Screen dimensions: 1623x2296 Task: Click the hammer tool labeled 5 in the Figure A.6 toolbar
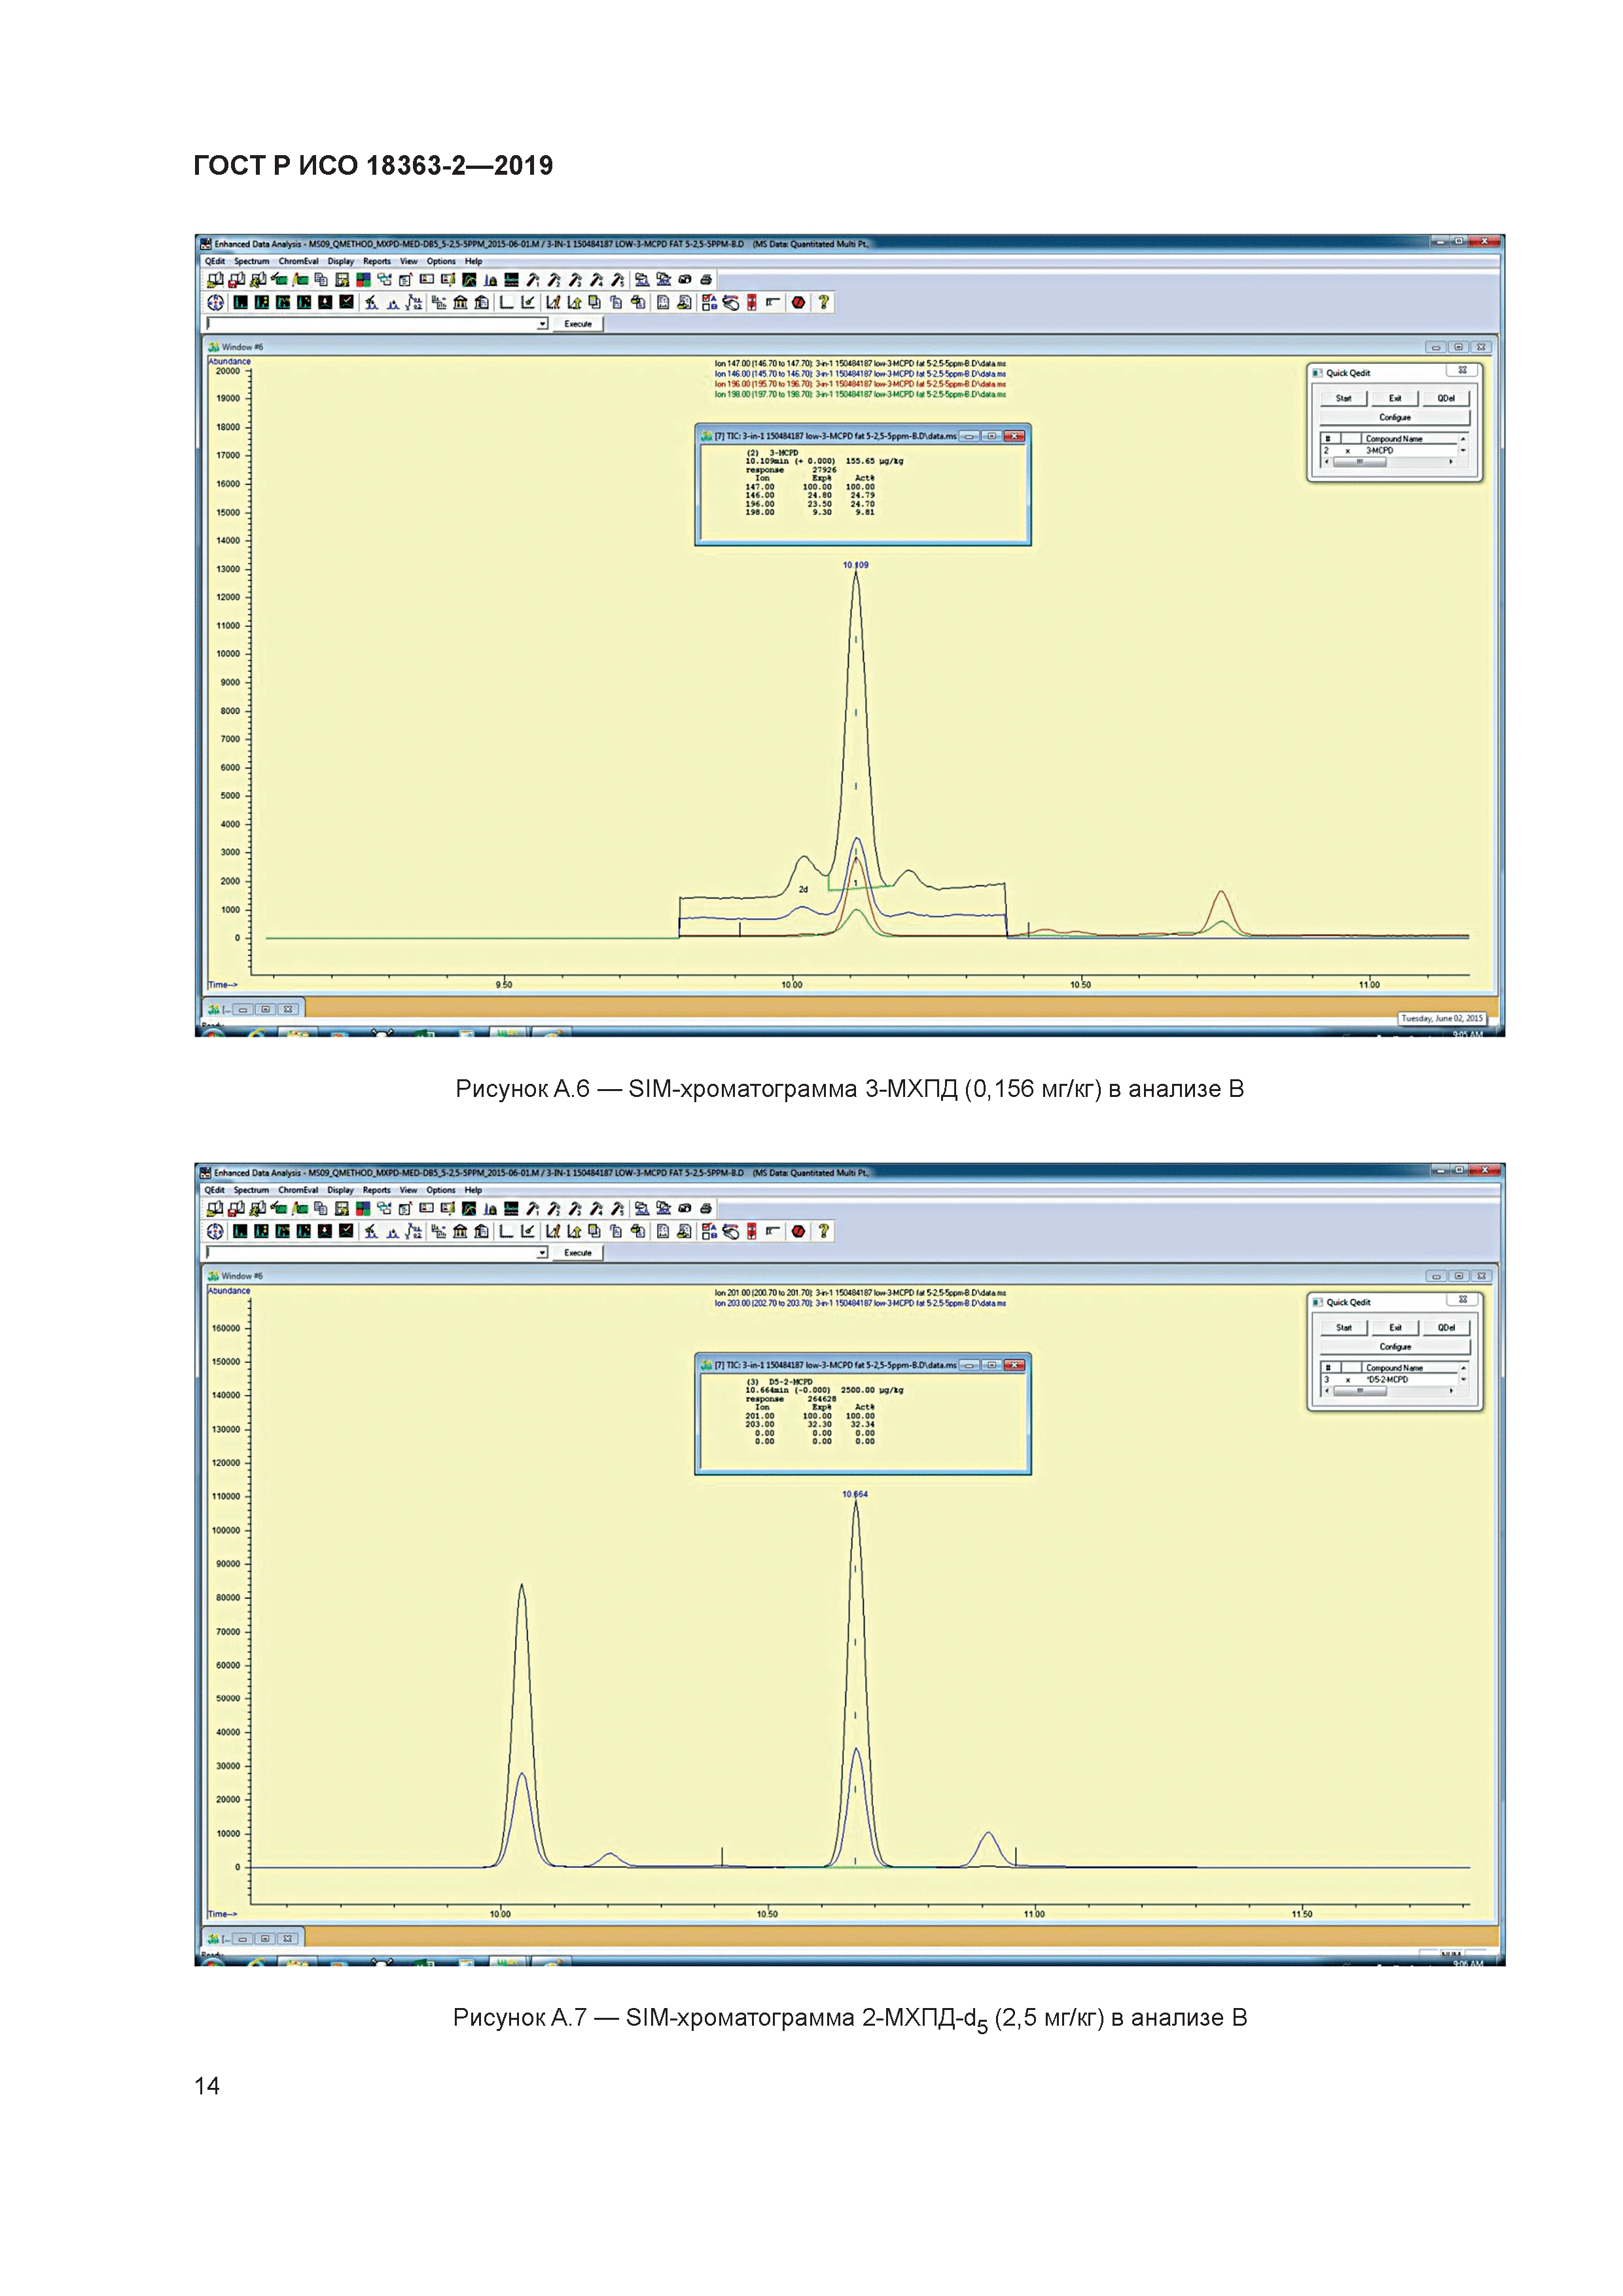click(618, 280)
